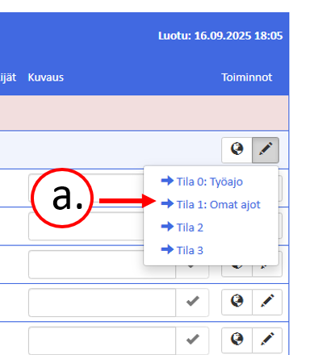The image size is (314, 355).
Task: Click the Luotu: 16.09.2025 18:05 timestamp
Action: click(220, 35)
